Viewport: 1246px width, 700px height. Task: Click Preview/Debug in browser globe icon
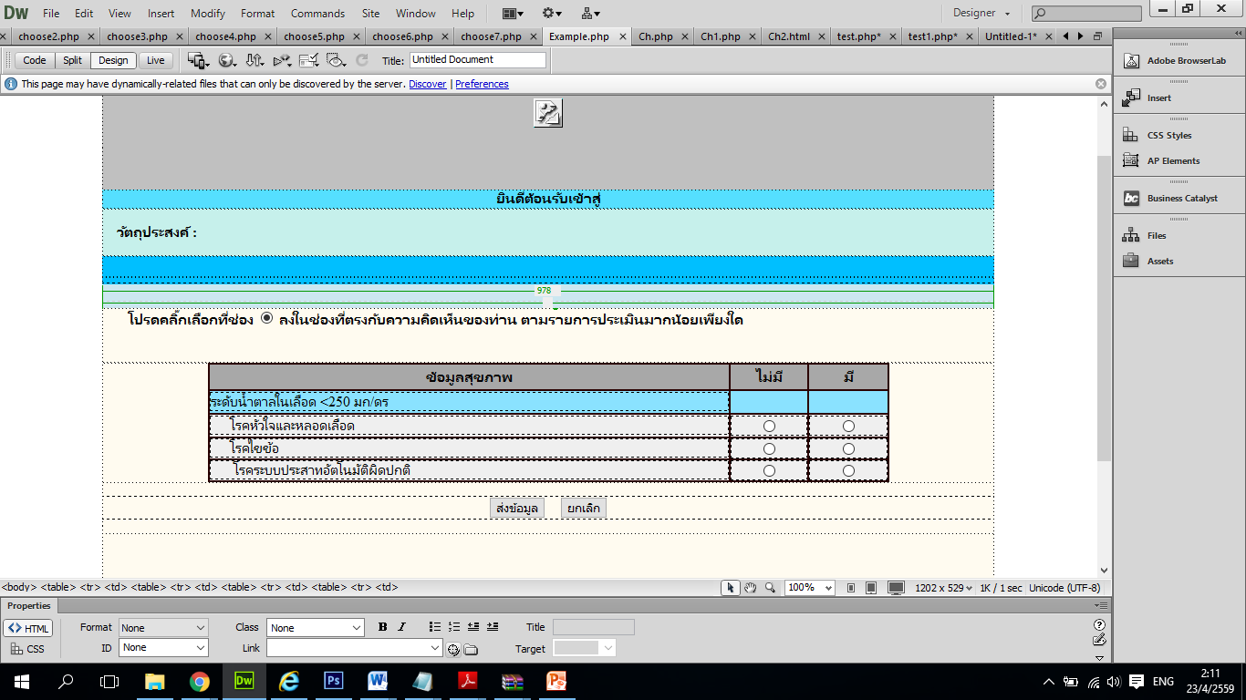point(227,60)
